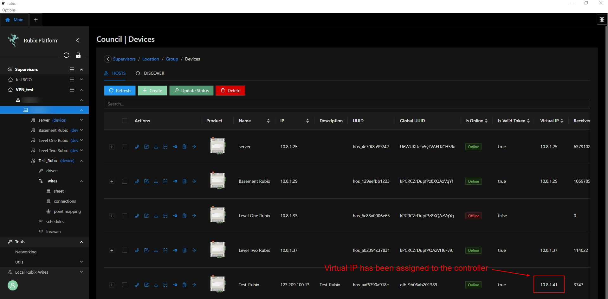608x299 pixels.
Task: Click the phone icon in Test_Rubix row
Action: point(137,285)
